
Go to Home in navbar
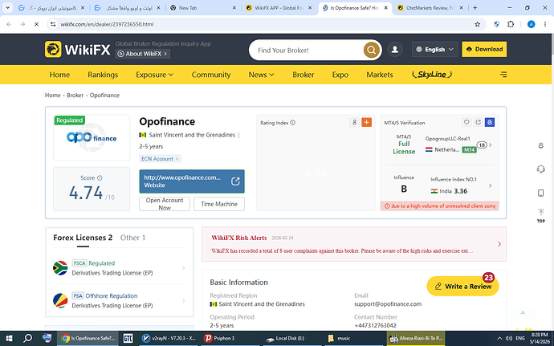(59, 75)
